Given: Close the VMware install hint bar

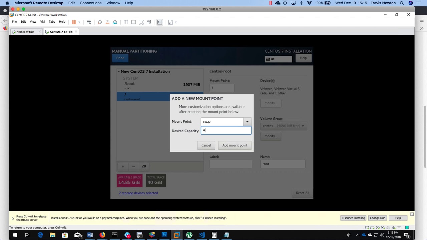Looking at the screenshot, I should point(412,214).
